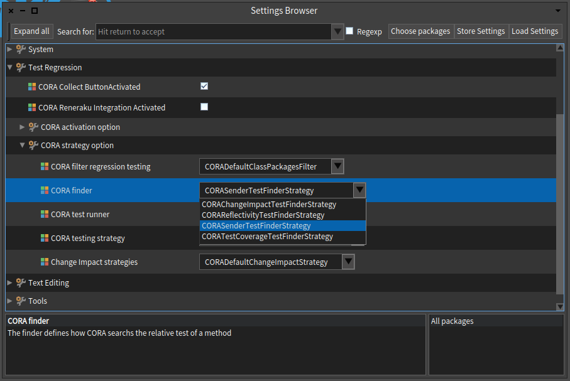This screenshot has width=570, height=381.
Task: Open the window menu arrow in title bar
Action: pyautogui.click(x=558, y=11)
